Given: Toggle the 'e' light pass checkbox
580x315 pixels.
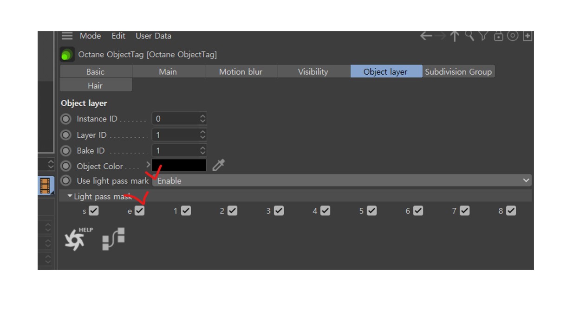Looking at the screenshot, I should point(140,211).
